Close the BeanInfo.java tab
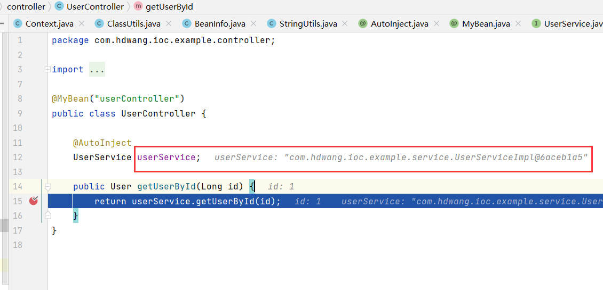The width and height of the screenshot is (603, 290). point(253,24)
